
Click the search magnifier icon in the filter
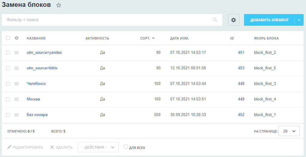click(215, 20)
